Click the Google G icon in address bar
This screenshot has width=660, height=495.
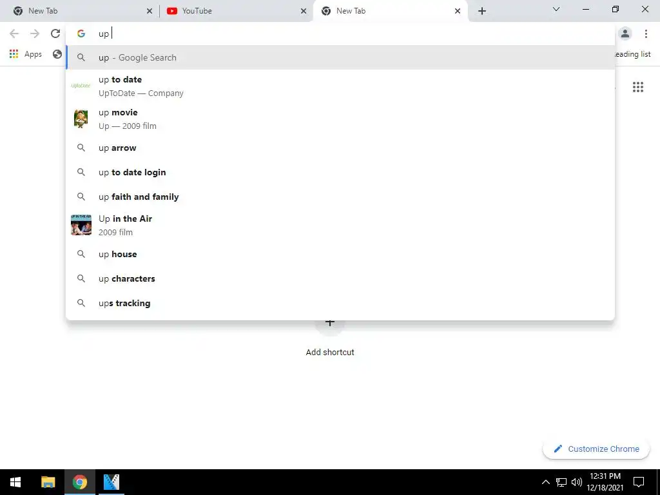click(81, 34)
